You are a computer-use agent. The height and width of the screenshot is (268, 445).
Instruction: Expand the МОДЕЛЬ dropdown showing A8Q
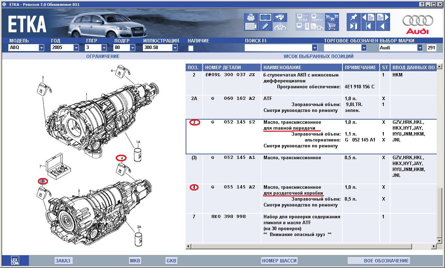pos(41,48)
